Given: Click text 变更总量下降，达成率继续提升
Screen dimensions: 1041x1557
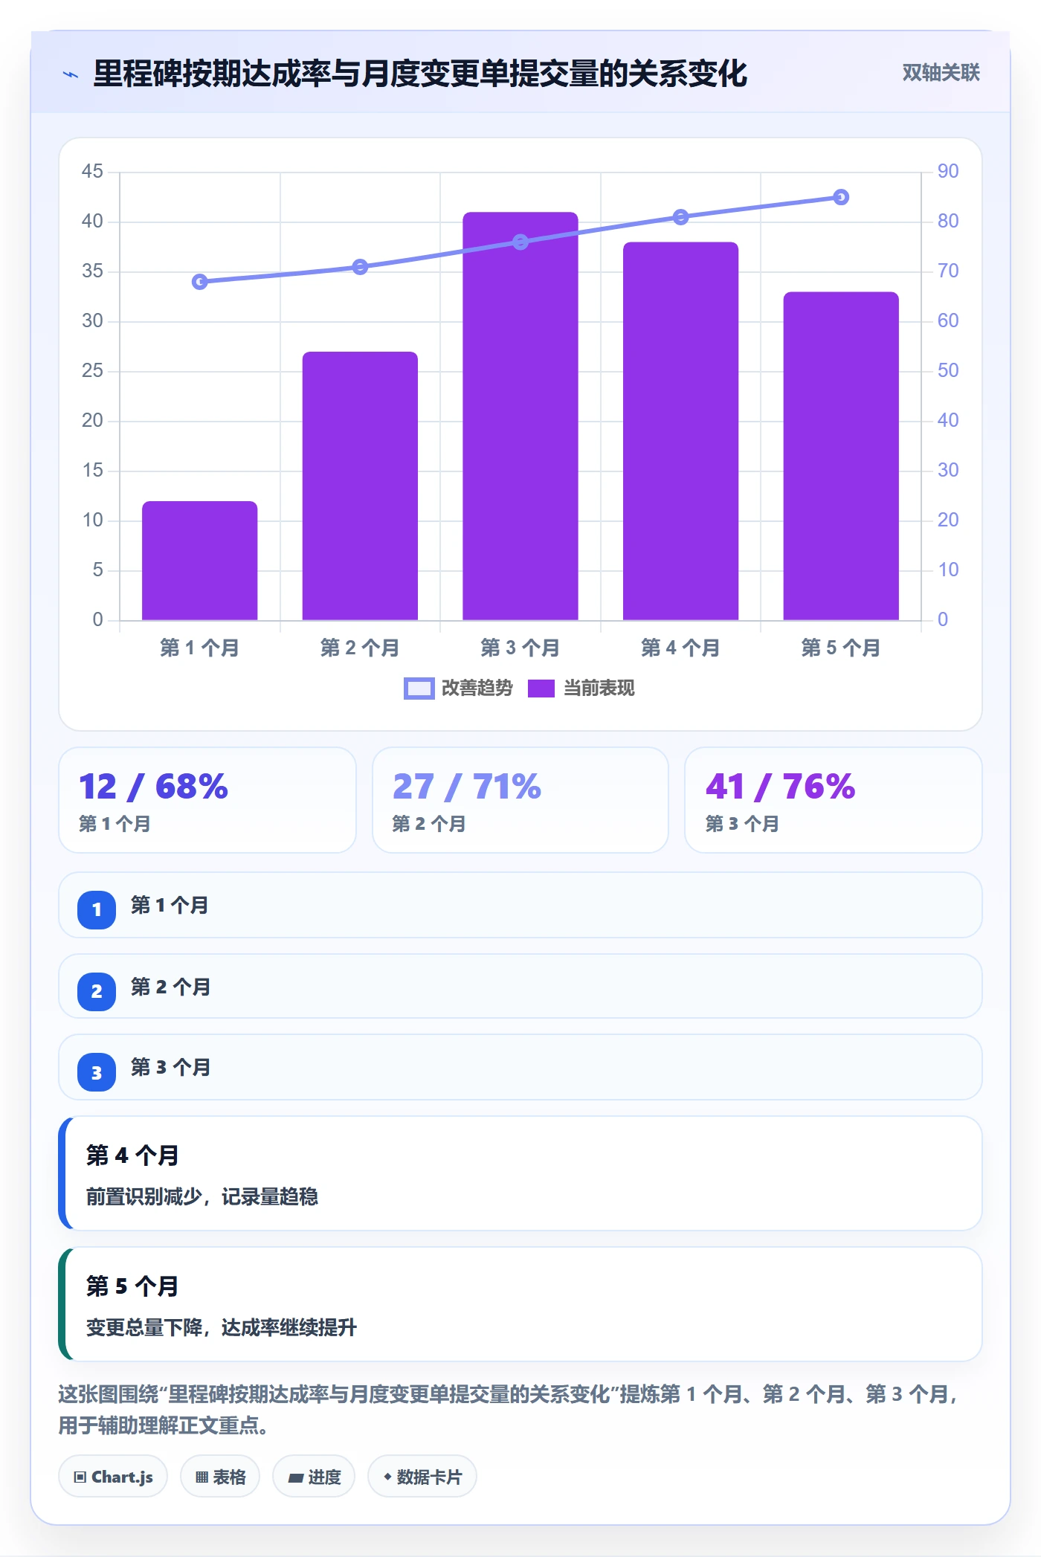Looking at the screenshot, I should coord(221,1327).
